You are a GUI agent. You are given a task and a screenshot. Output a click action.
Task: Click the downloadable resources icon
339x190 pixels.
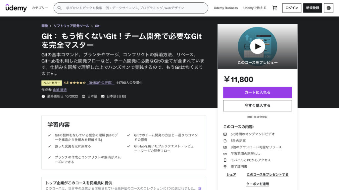[225, 147]
